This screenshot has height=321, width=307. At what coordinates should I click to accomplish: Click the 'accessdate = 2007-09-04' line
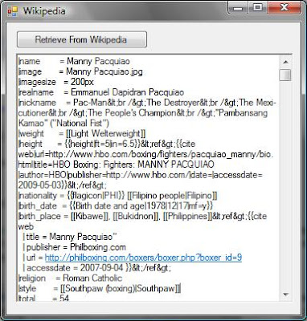[x=96, y=268]
